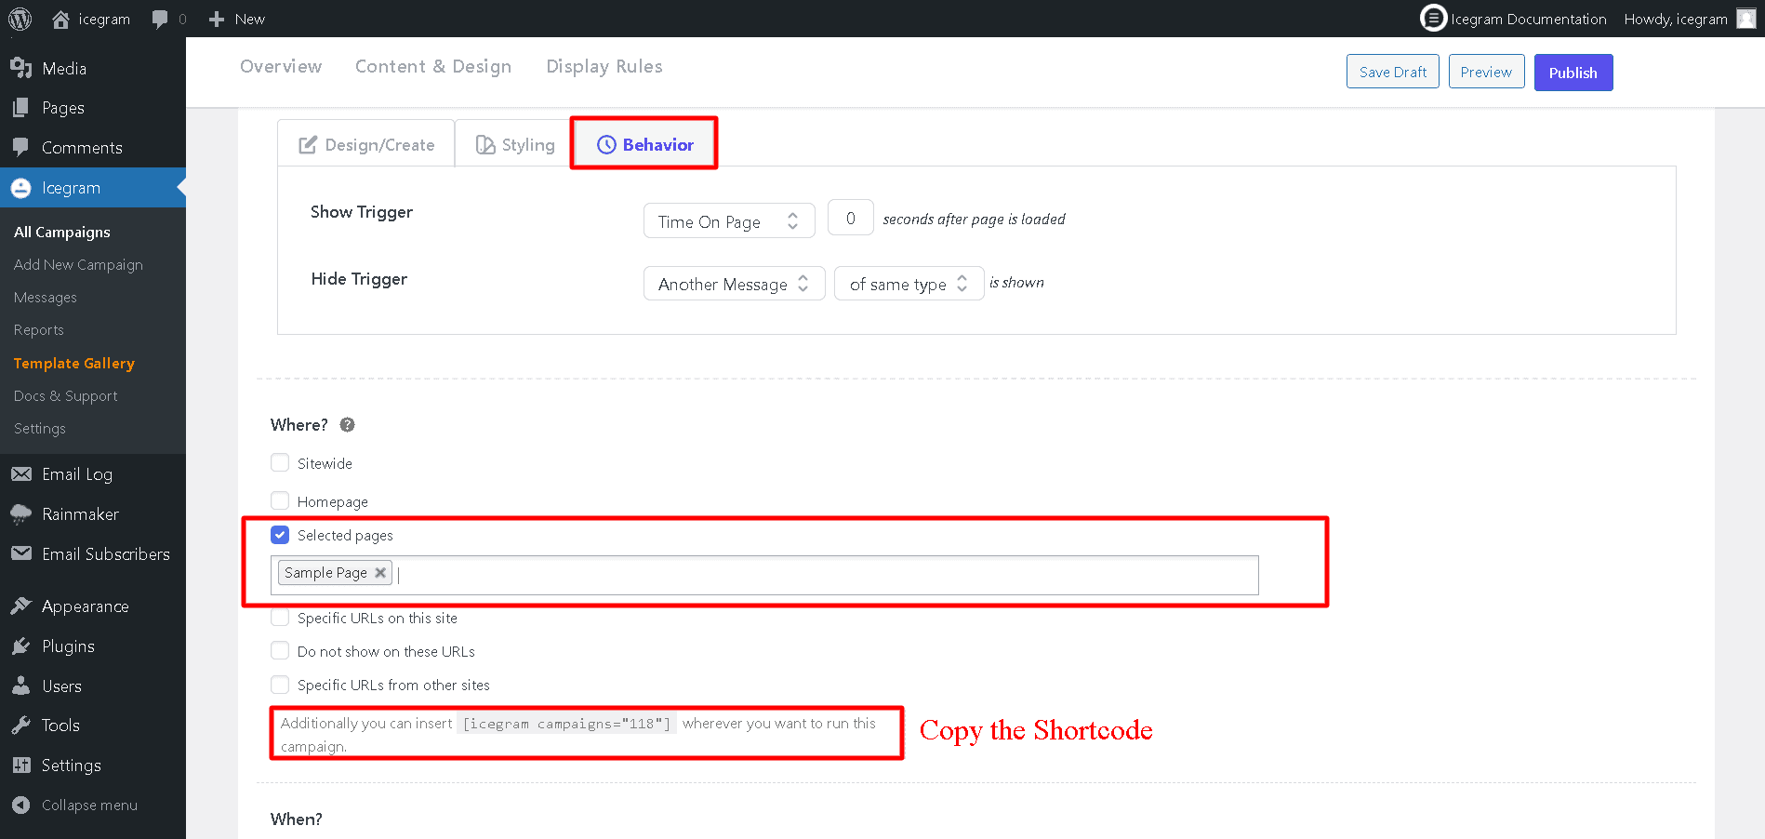Open the Design/Create tab
Viewport: 1765px width, 839px height.
[366, 144]
